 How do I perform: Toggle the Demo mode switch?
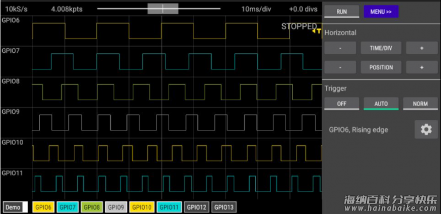pos(15,207)
